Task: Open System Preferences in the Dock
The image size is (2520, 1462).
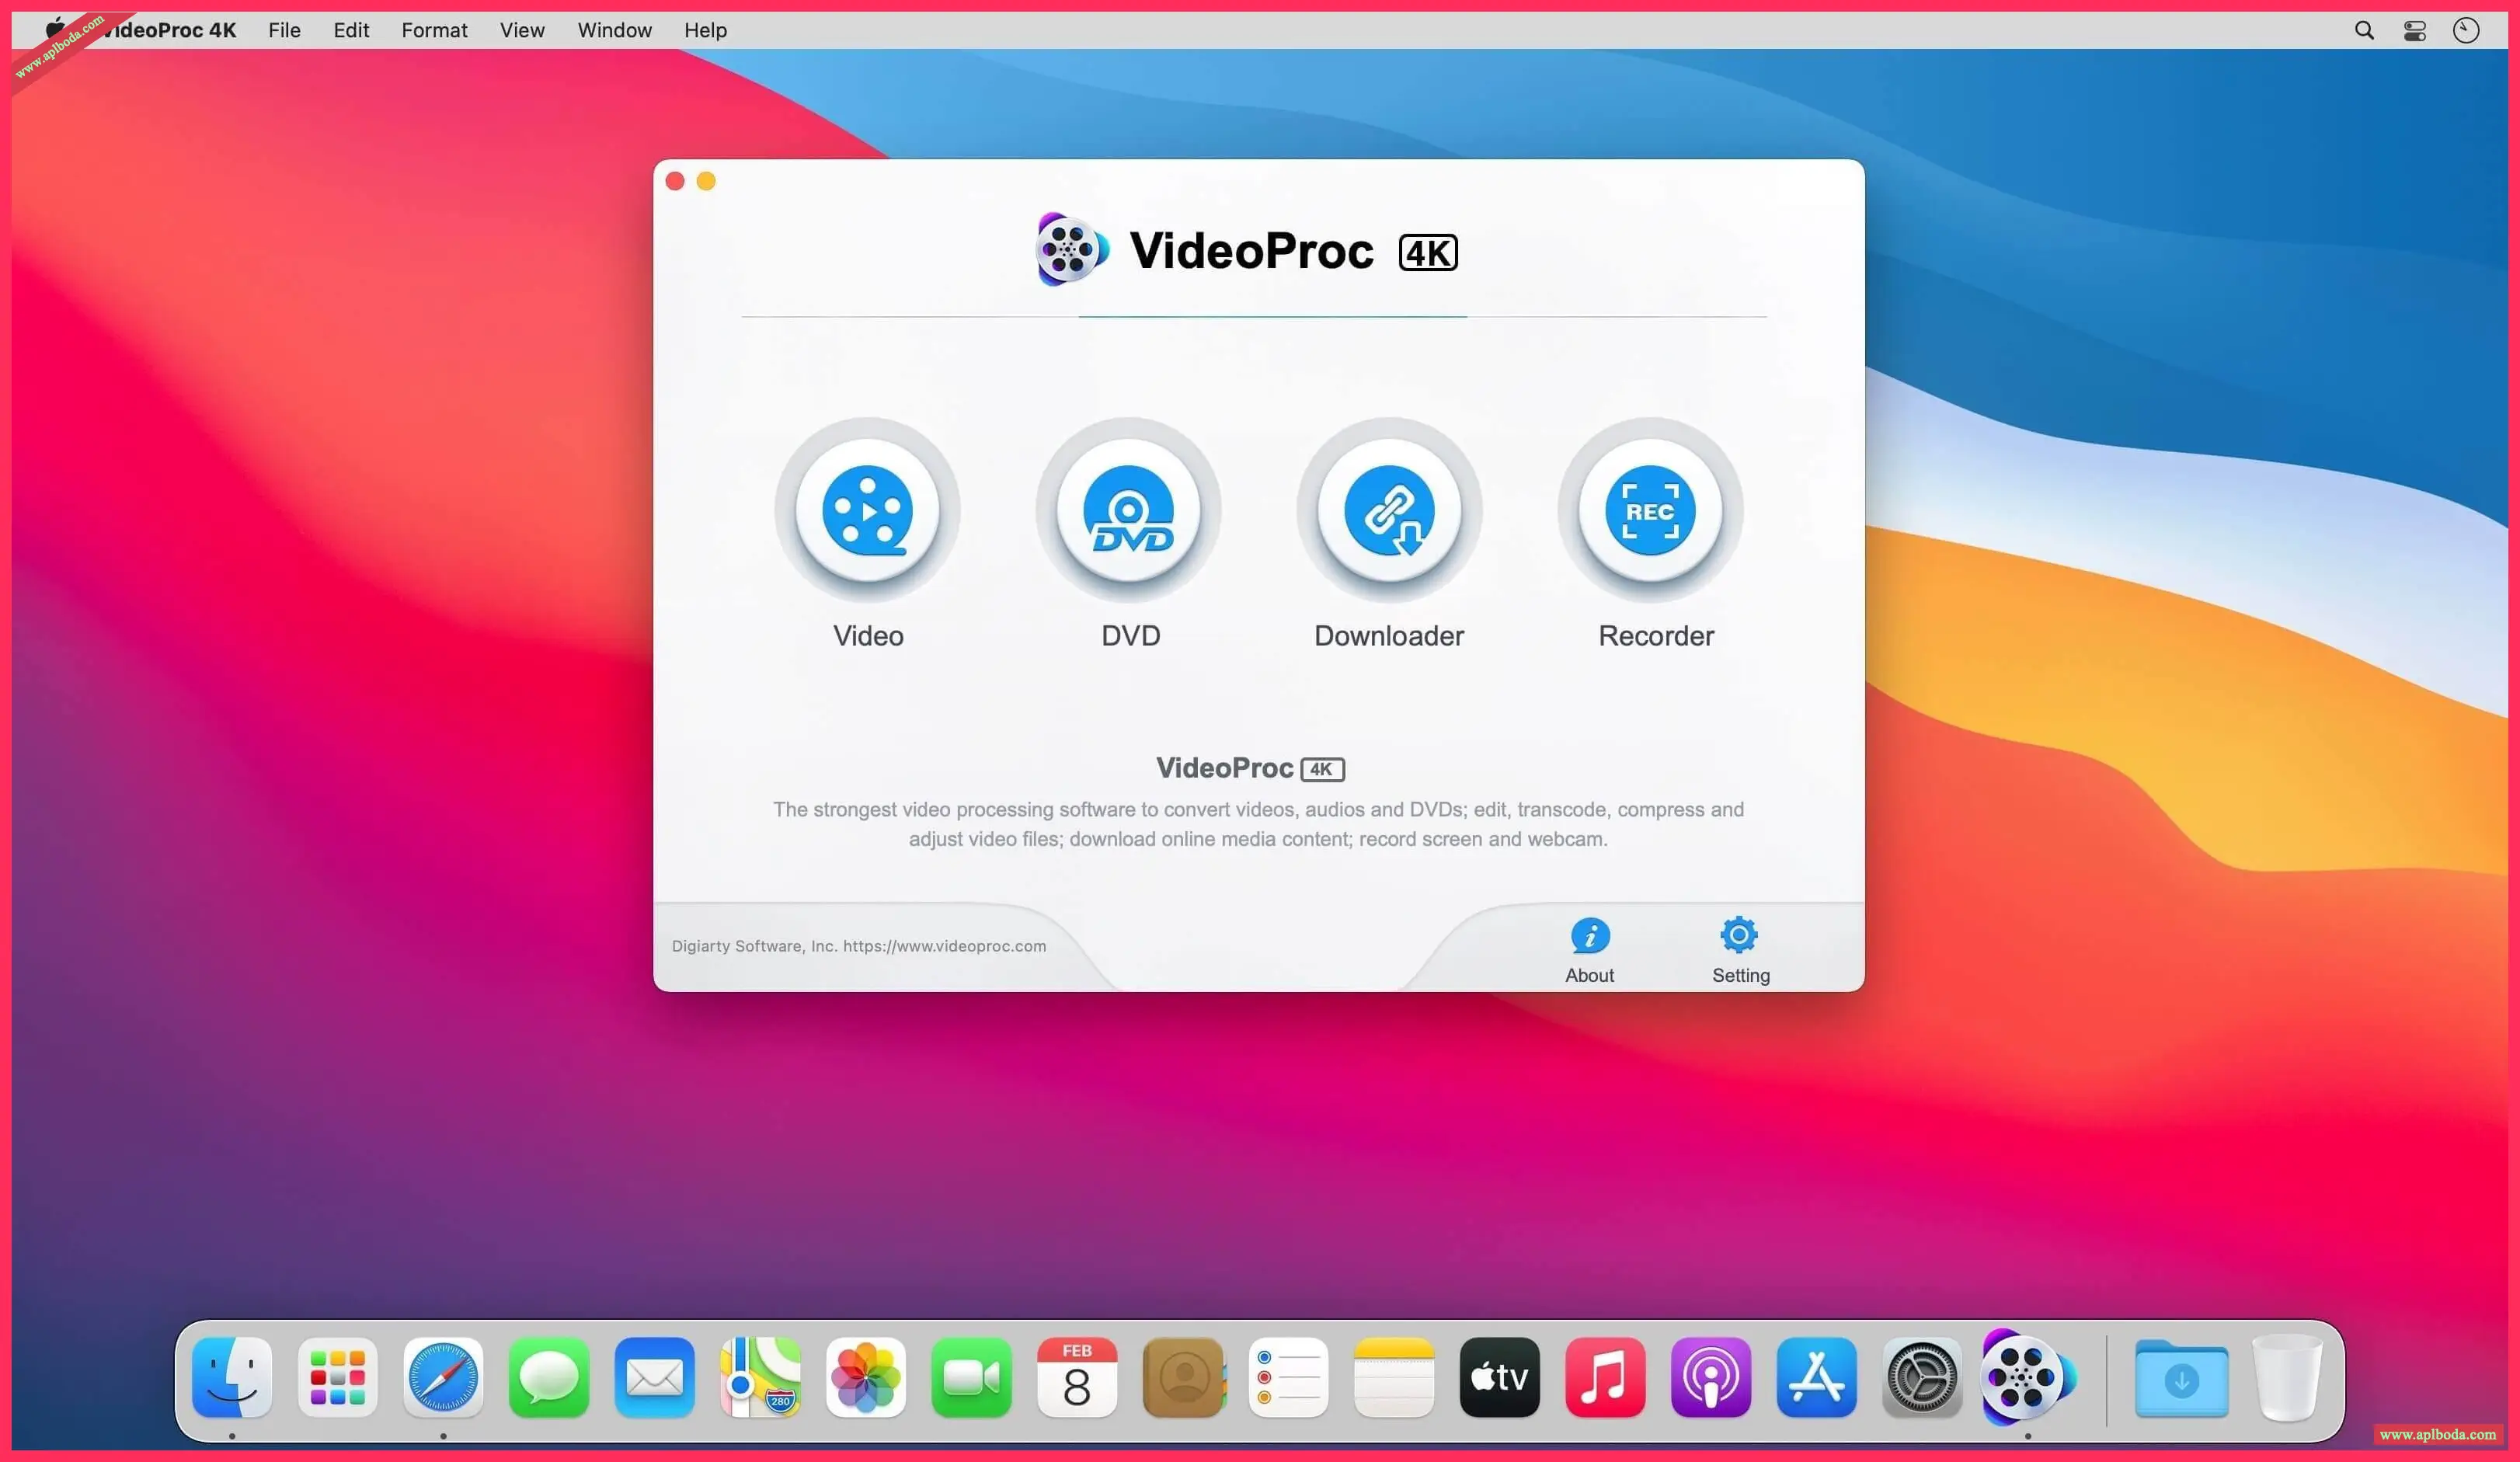Action: click(x=1921, y=1377)
